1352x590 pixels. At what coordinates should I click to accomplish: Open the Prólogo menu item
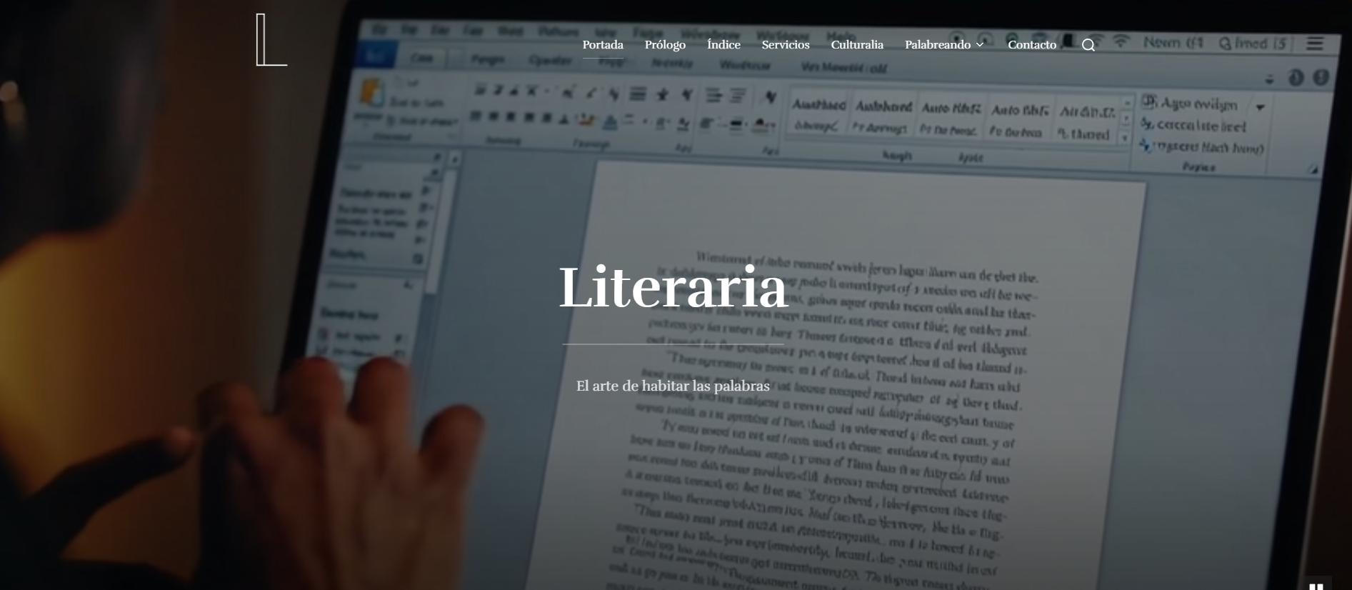[x=665, y=45]
